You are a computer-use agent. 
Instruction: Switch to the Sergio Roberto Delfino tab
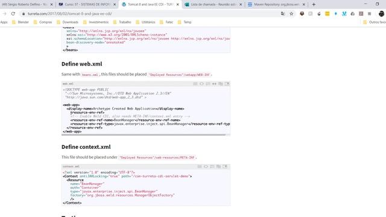24,4
